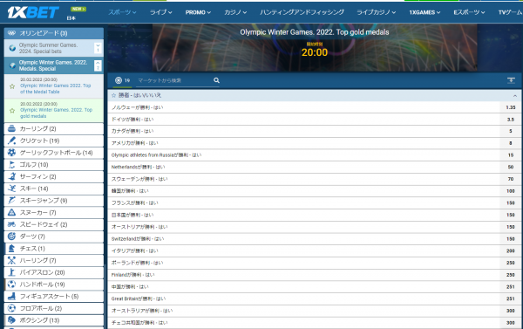Open the 1XGAMES menu
The width and height of the screenshot is (523, 329).
click(425, 12)
